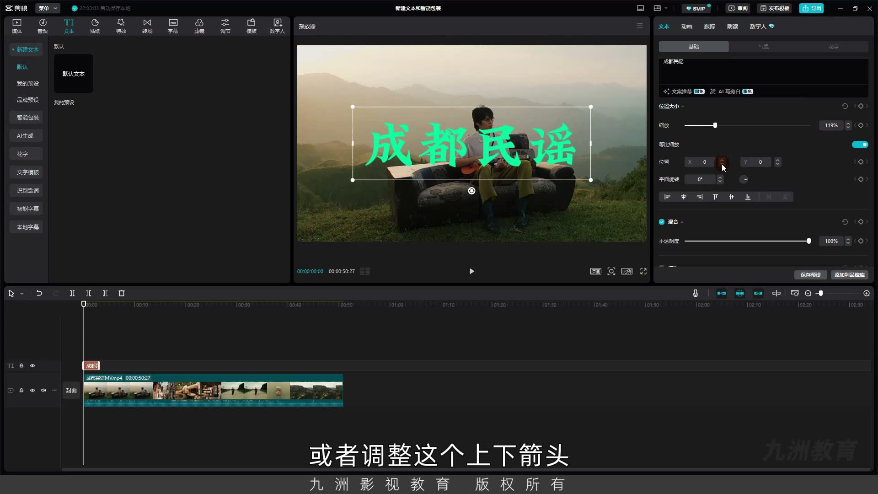Align text left with first align icon
This screenshot has height=494, width=878.
pyautogui.click(x=667, y=197)
